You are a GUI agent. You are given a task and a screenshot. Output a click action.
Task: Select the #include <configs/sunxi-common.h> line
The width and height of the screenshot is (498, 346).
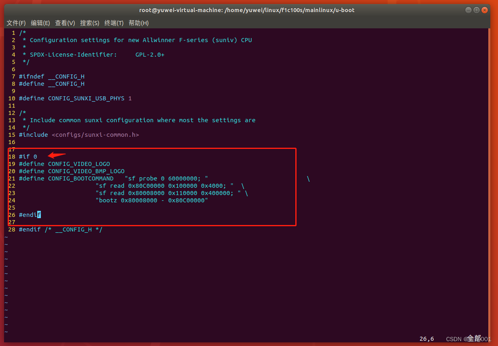(x=79, y=134)
